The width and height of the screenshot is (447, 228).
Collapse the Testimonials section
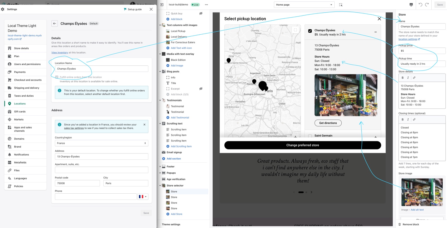(160, 100)
